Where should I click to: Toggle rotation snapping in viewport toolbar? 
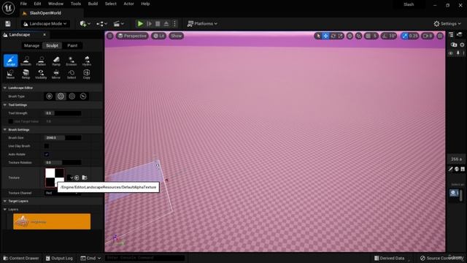point(385,36)
